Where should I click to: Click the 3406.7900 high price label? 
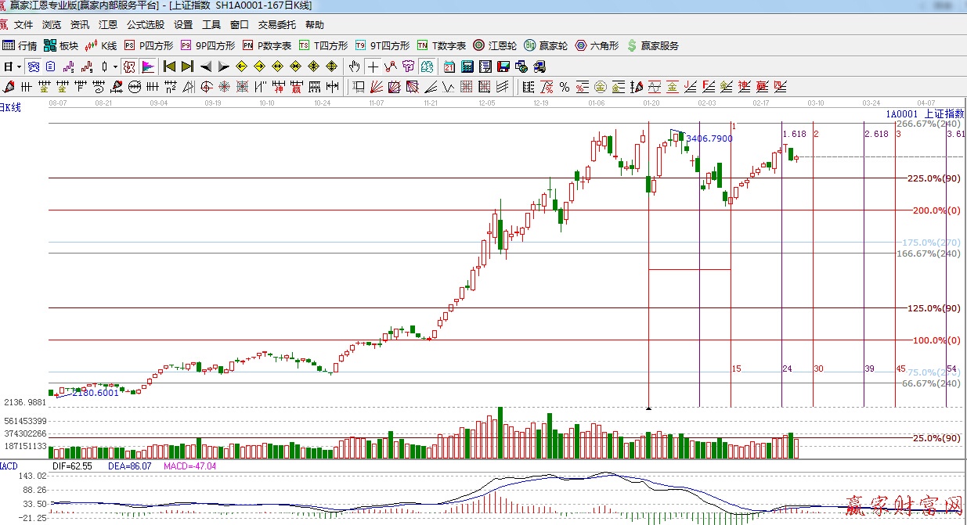click(709, 138)
